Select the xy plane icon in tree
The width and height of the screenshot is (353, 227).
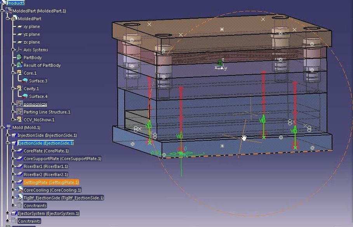click(19, 26)
